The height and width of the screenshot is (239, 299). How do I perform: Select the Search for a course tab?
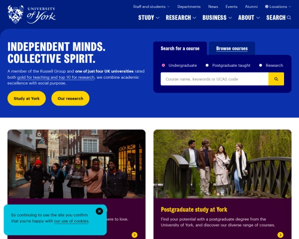tap(180, 48)
